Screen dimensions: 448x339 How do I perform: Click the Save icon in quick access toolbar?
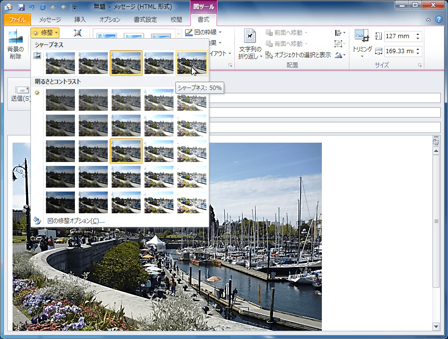tap(21, 7)
